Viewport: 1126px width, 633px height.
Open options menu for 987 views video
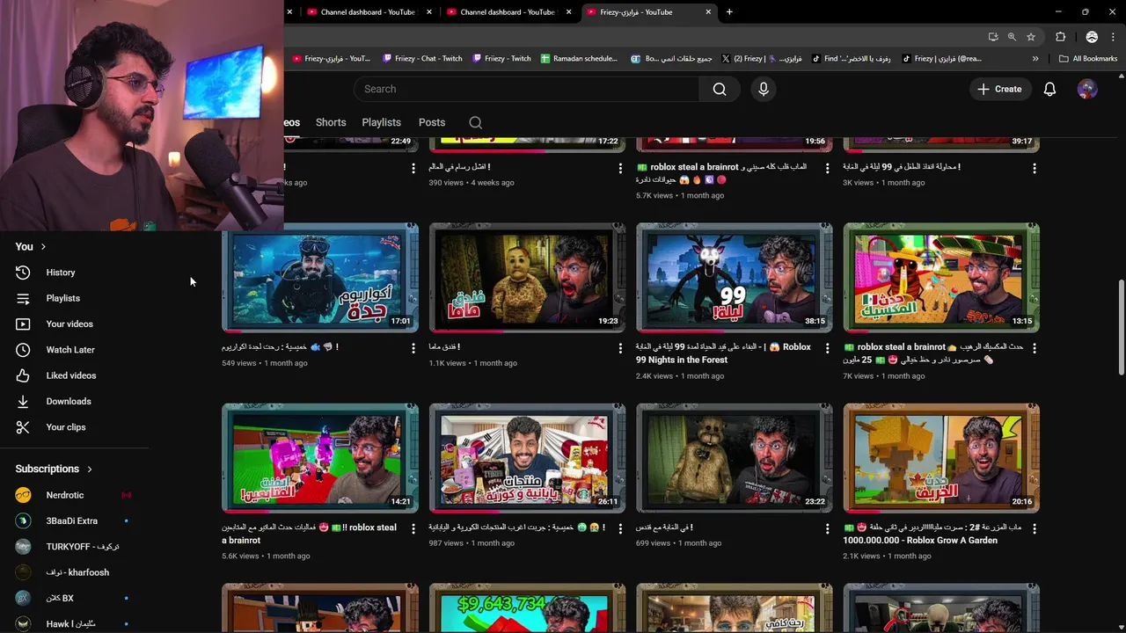pos(620,528)
